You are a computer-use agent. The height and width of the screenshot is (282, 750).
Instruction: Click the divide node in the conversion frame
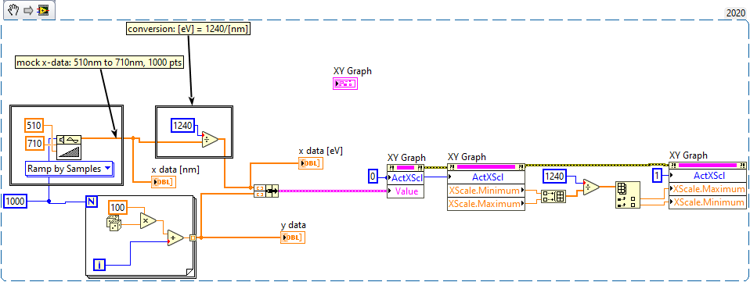pos(210,139)
